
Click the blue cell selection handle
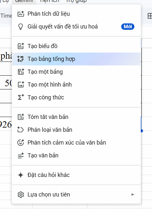pyautogui.click(x=141, y=131)
